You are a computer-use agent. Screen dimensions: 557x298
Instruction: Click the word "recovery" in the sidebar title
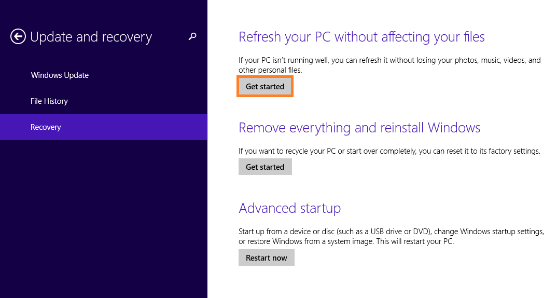click(x=127, y=38)
